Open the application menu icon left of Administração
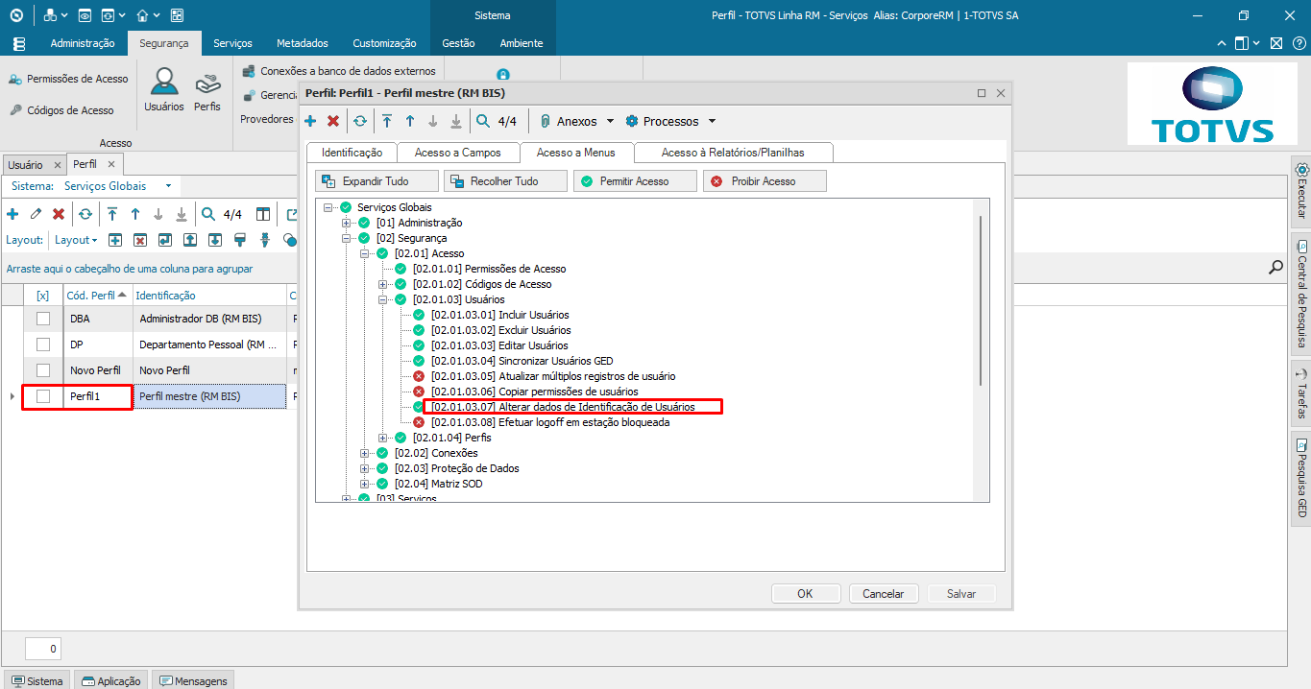Image resolution: width=1311 pixels, height=689 pixels. pos(21,43)
